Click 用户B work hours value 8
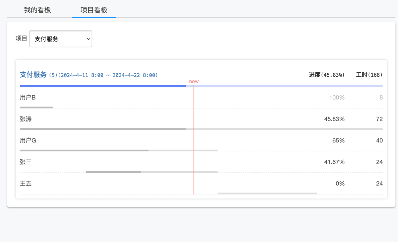The height and width of the screenshot is (242, 398). click(x=381, y=97)
